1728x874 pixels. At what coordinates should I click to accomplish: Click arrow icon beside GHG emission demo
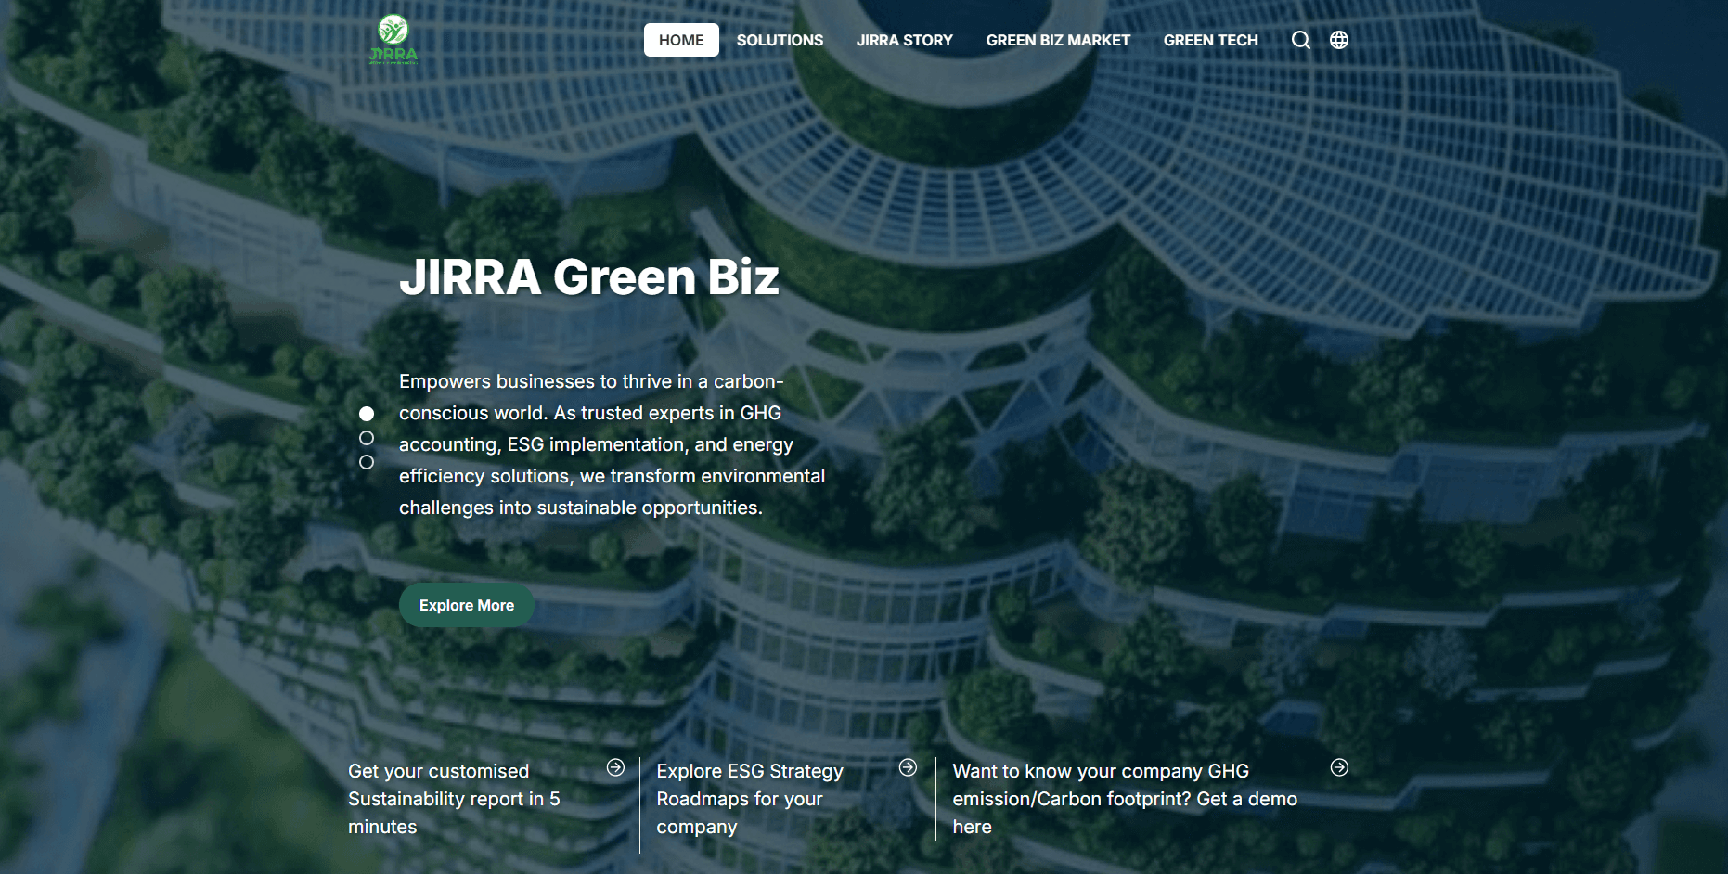pyautogui.click(x=1339, y=767)
